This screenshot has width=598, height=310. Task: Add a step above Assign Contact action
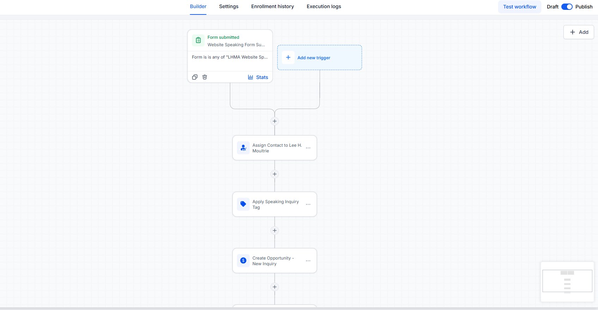(275, 121)
